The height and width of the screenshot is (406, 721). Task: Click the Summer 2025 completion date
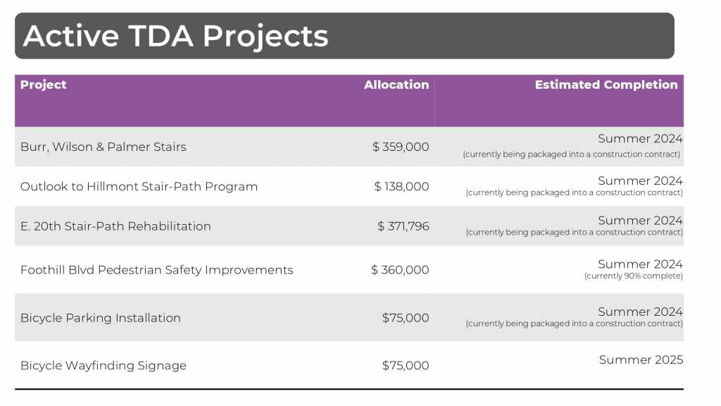[641, 360]
